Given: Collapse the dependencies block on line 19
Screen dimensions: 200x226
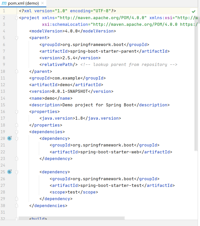Looking at the screenshot, I should [x=17, y=132].
